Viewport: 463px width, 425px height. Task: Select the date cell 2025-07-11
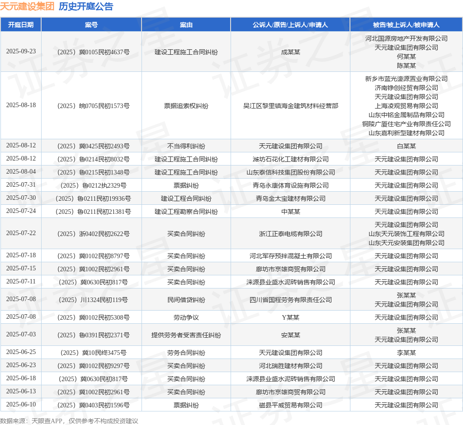tap(21, 282)
